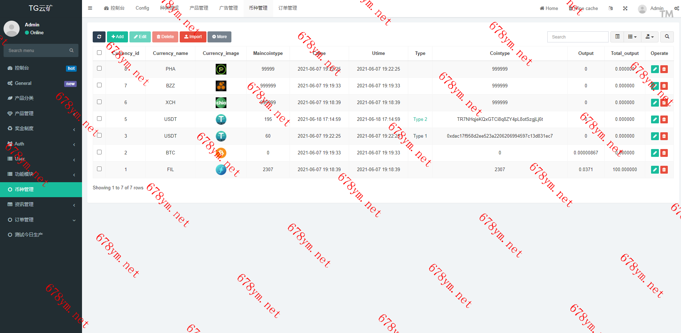Viewport: 681px width, 333px height.
Task: Expand the 奖金制度 sidebar menu
Action: [x=41, y=129]
